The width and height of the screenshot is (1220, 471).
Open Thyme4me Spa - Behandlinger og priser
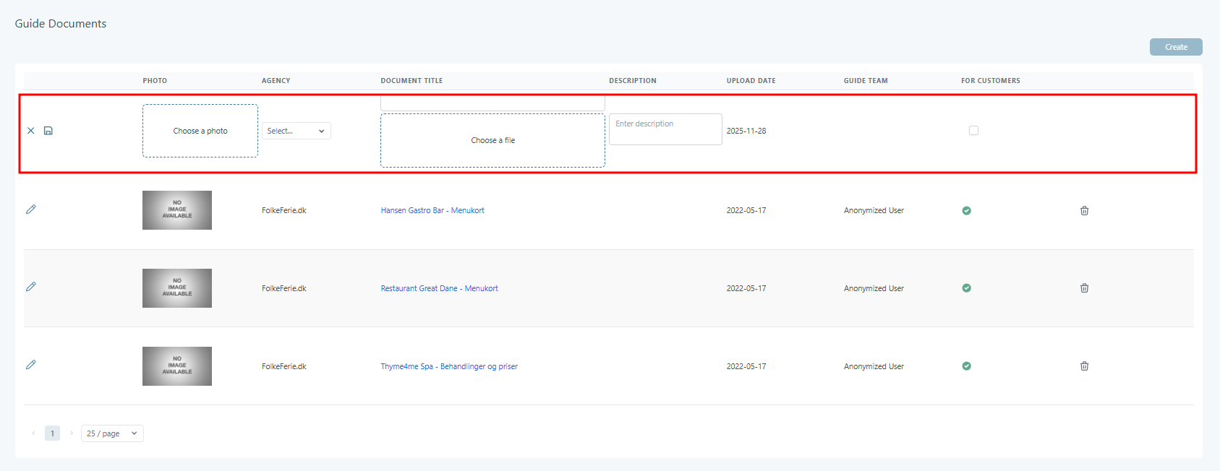pos(449,366)
